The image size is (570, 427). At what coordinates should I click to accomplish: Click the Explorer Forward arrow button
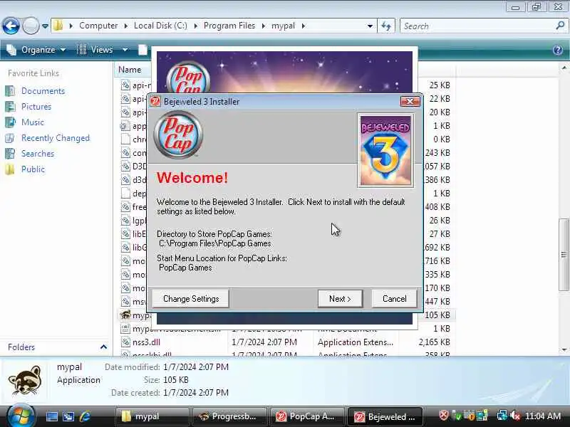point(31,26)
